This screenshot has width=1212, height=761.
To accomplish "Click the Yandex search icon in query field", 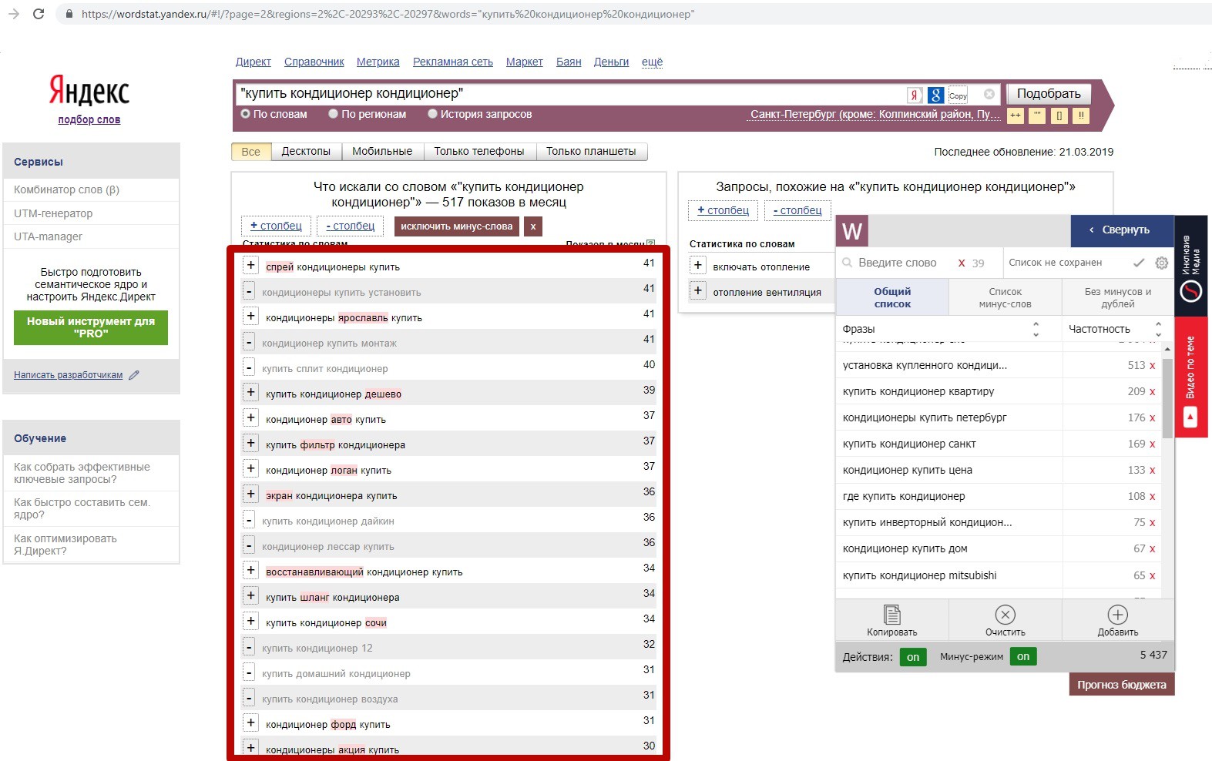I will [915, 95].
